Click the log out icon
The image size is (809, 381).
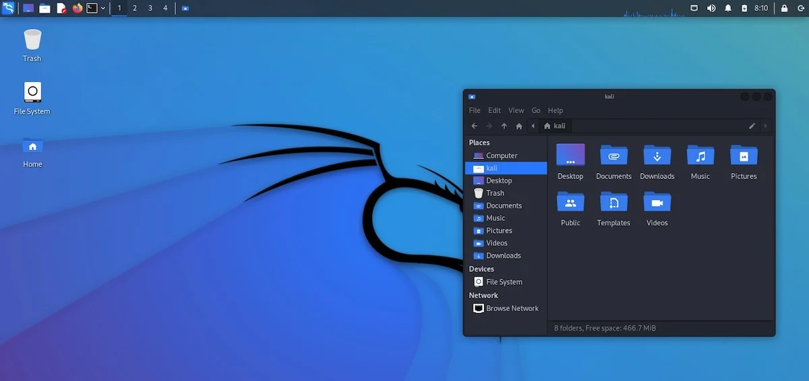[x=801, y=8]
